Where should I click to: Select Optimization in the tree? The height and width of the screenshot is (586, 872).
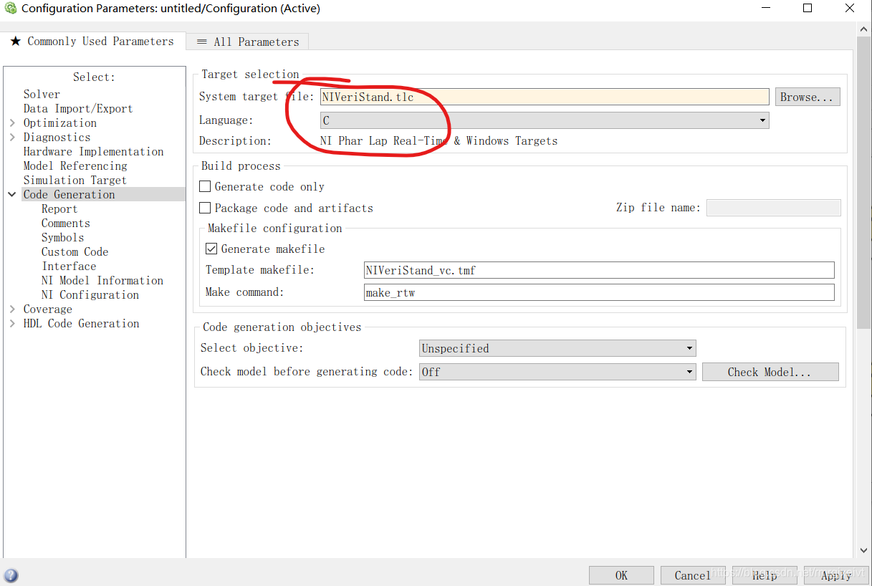[60, 123]
